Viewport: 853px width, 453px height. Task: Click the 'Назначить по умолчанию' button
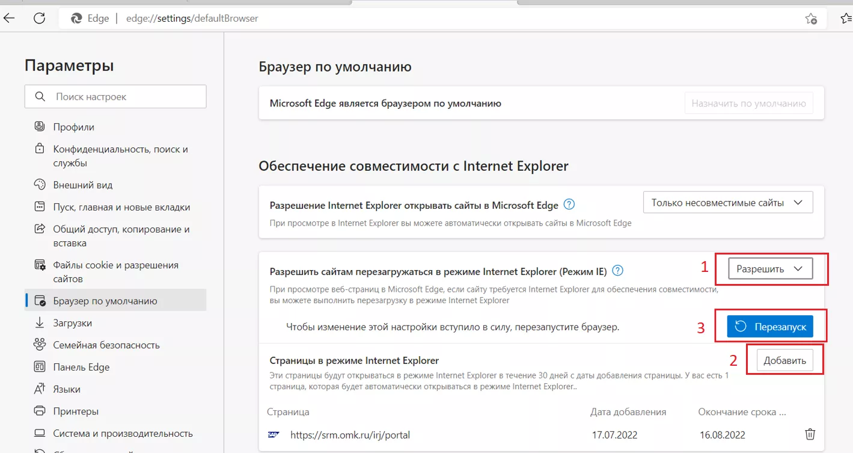pos(748,103)
